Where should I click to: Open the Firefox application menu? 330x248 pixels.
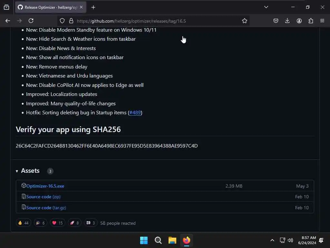(x=322, y=21)
